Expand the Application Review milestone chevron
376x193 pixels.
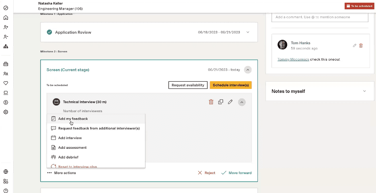tap(248, 32)
